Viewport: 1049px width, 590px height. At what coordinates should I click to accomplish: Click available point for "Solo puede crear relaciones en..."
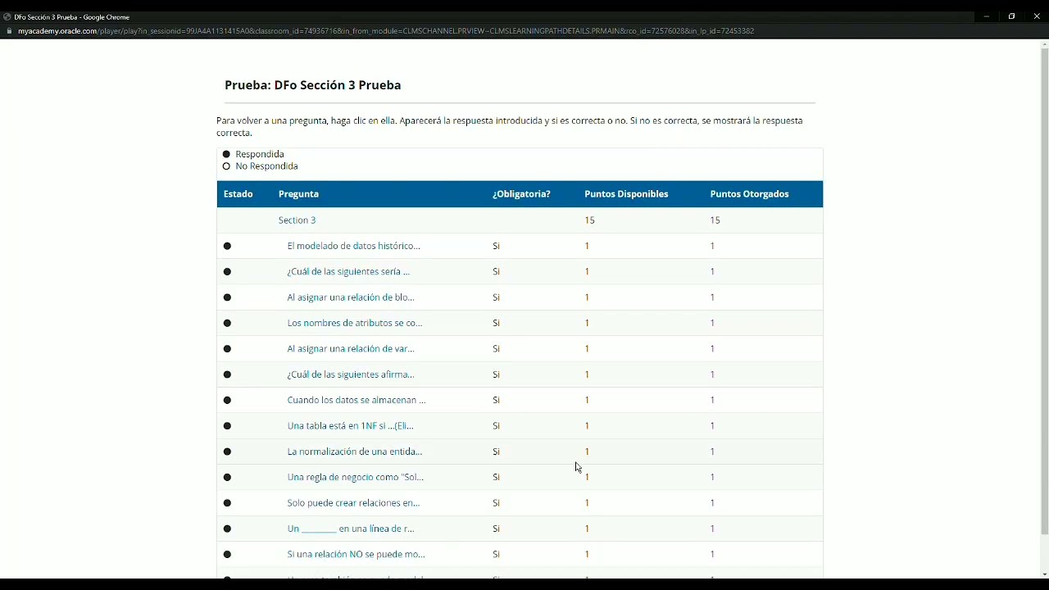587,503
